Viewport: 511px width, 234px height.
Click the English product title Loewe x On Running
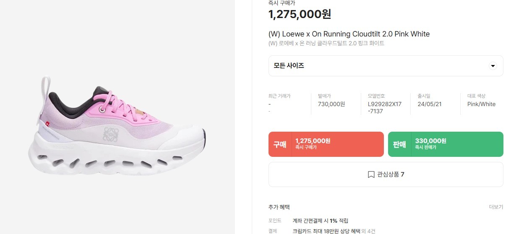[349, 34]
